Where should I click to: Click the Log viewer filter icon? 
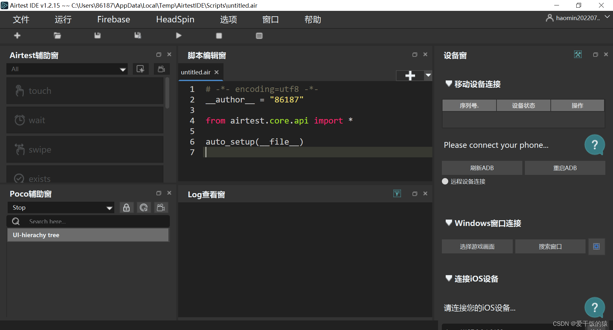[x=397, y=193]
